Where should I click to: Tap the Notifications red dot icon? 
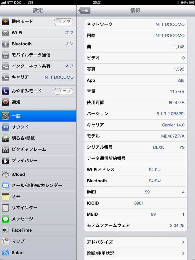(x=5, y=102)
